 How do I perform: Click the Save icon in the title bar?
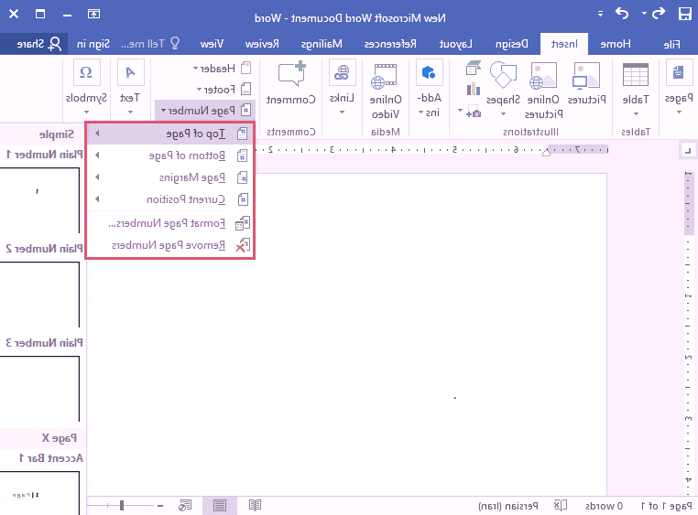684,14
